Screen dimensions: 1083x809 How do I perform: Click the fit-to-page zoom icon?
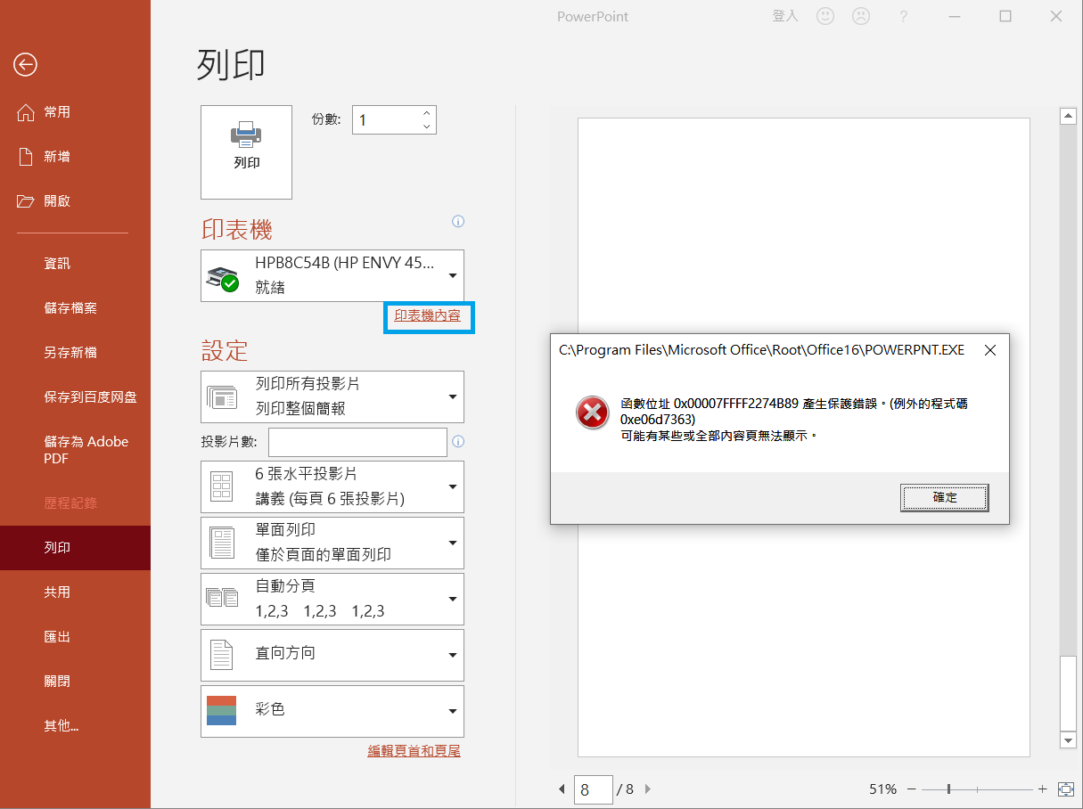click(1066, 789)
